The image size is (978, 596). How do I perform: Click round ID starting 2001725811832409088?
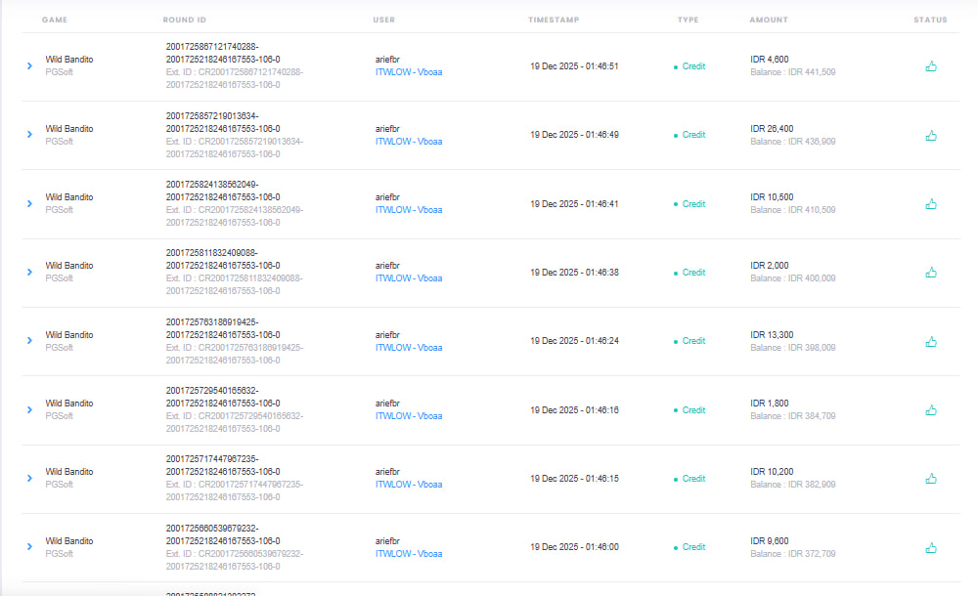coord(223,259)
